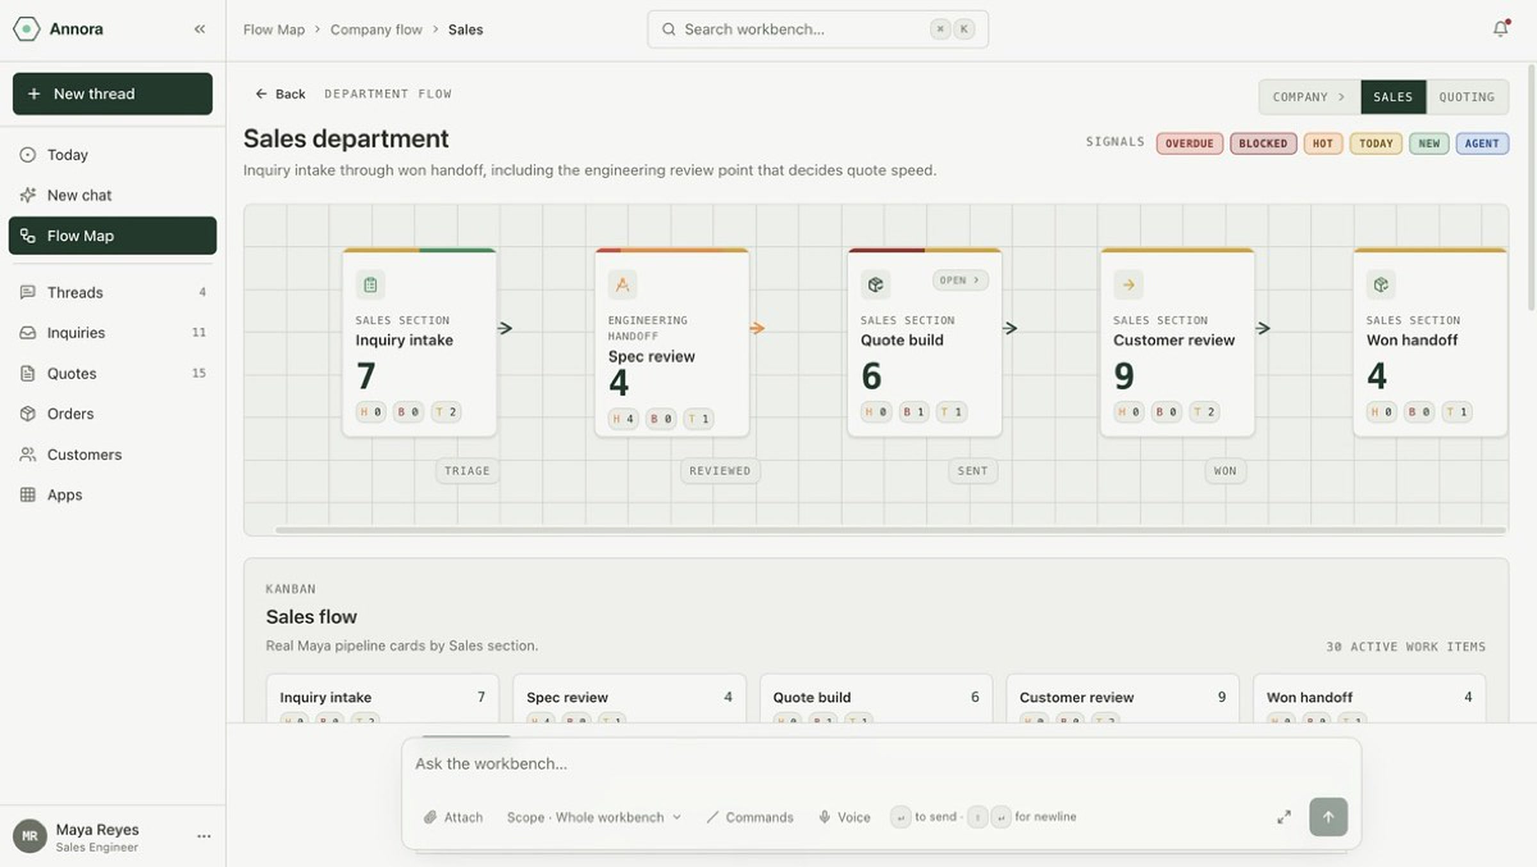Click the Customer review arrow icon

[x=1128, y=284]
